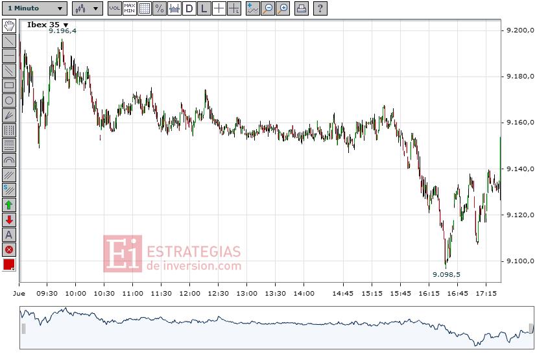Click the Jue day label
The image size is (537, 354).
tap(19, 294)
